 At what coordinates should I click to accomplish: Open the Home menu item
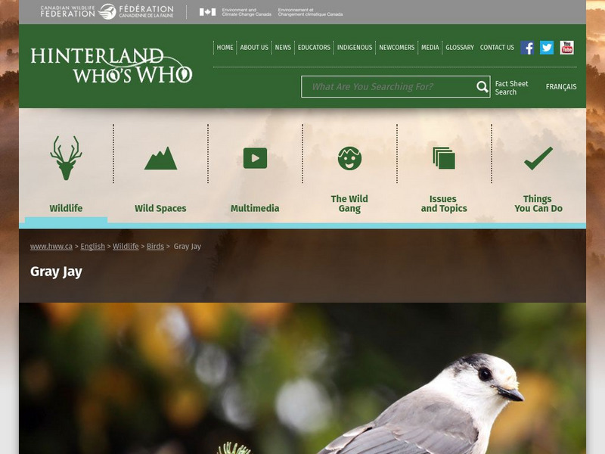pos(225,48)
